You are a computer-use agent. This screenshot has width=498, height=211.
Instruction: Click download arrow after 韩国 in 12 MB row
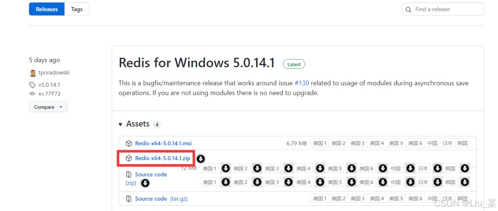coord(465,168)
